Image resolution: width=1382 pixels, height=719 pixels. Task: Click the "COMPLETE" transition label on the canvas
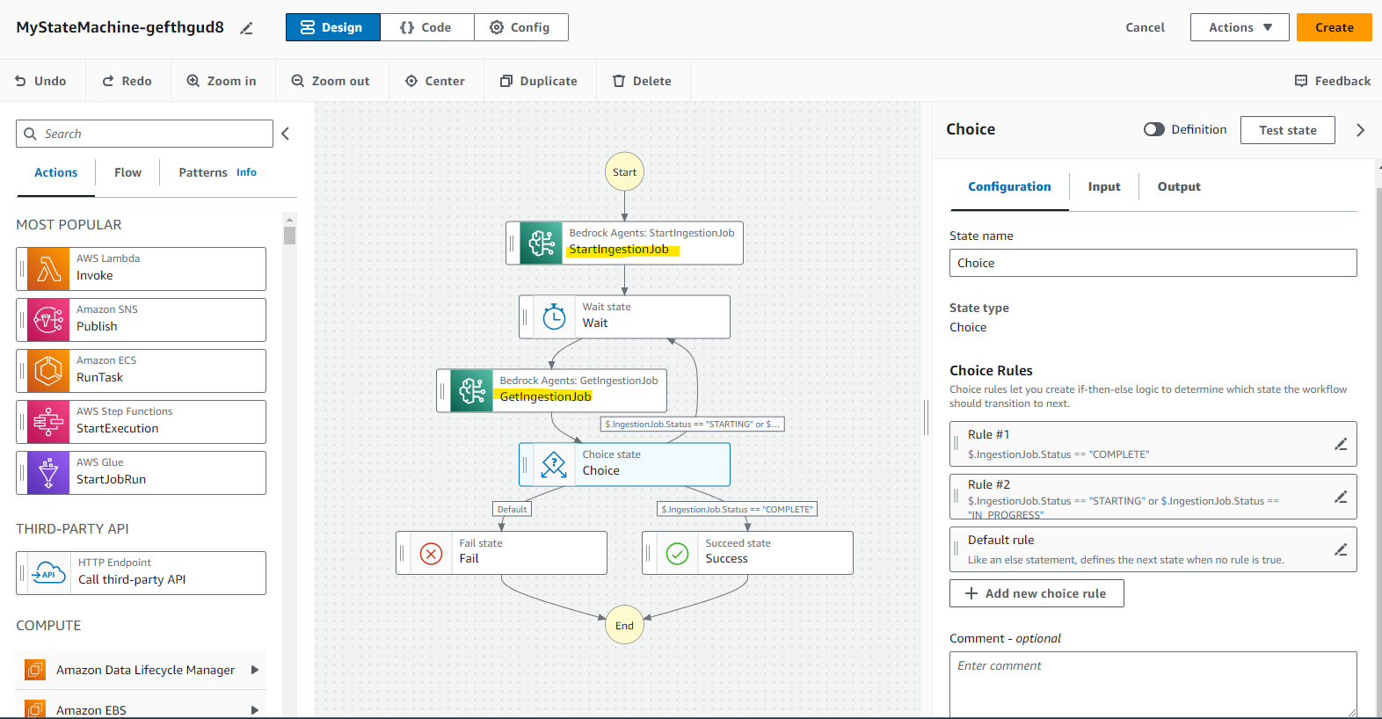[x=737, y=509]
